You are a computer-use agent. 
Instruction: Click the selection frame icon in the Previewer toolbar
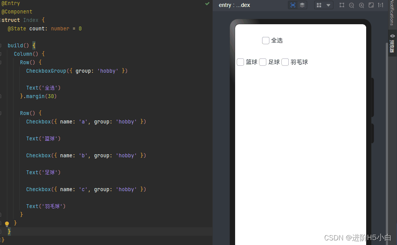pos(342,5)
